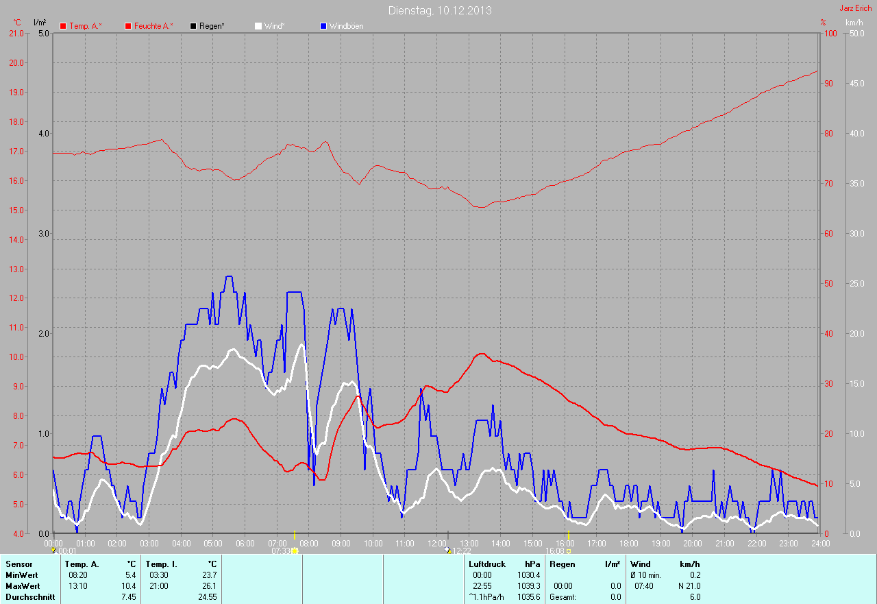Click the sunrise sun icon at 07:33
This screenshot has height=604, width=877.
tap(295, 551)
